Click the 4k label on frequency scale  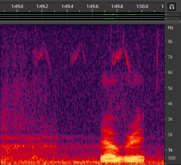(x=170, y=104)
